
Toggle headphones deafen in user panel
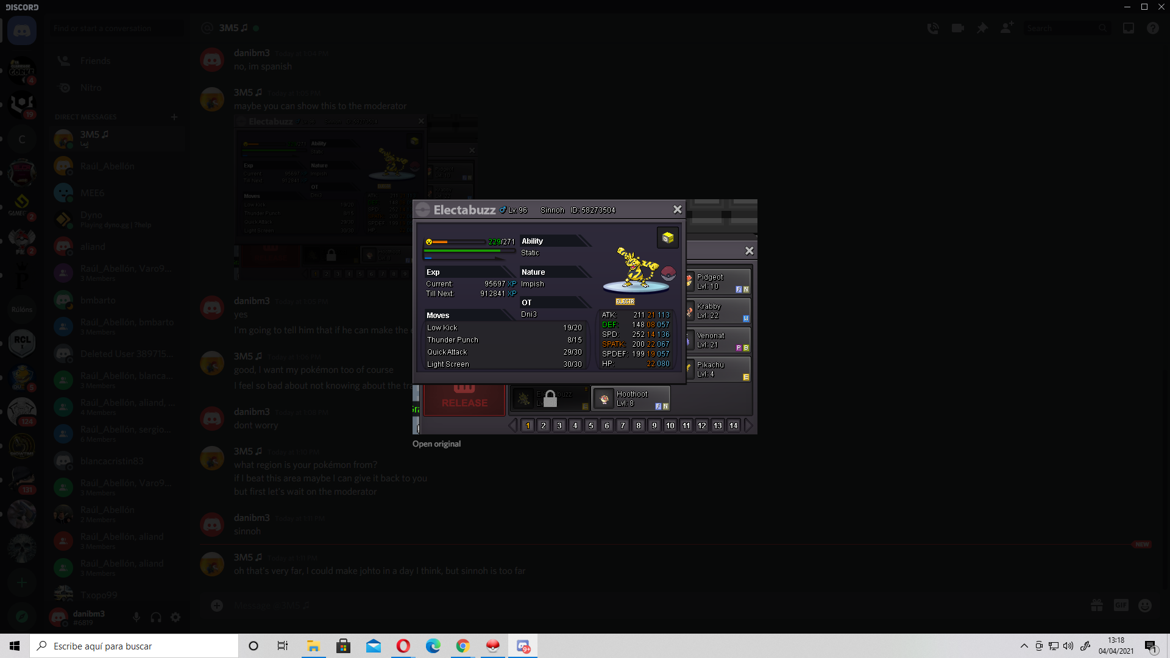coord(156,617)
